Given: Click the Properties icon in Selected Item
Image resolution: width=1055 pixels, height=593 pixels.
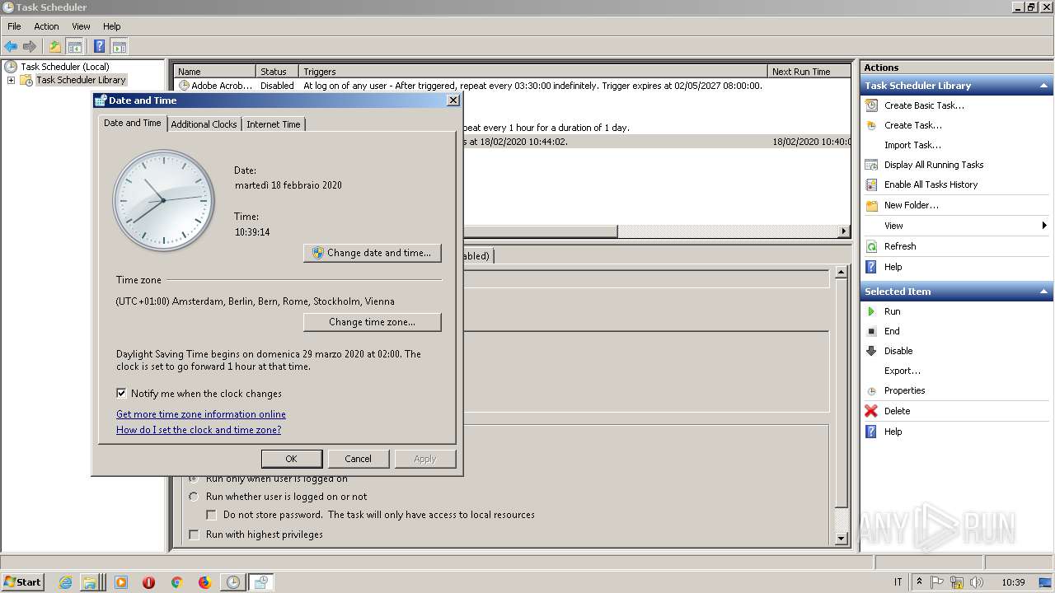Looking at the screenshot, I should 871,390.
